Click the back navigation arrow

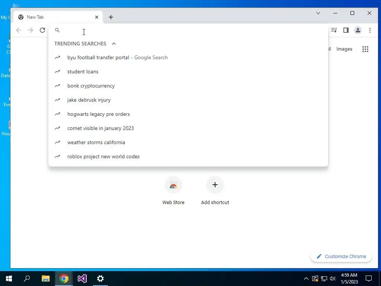click(19, 30)
